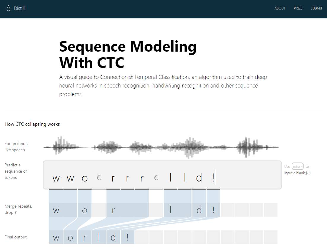This screenshot has height=250, width=327.
Task: Open the PRIZE page
Action: pos(298,8)
